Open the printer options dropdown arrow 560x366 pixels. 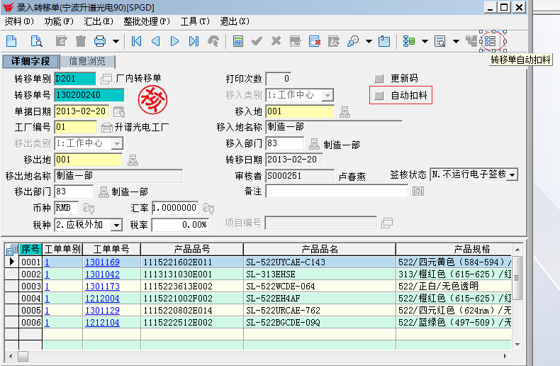pos(116,41)
